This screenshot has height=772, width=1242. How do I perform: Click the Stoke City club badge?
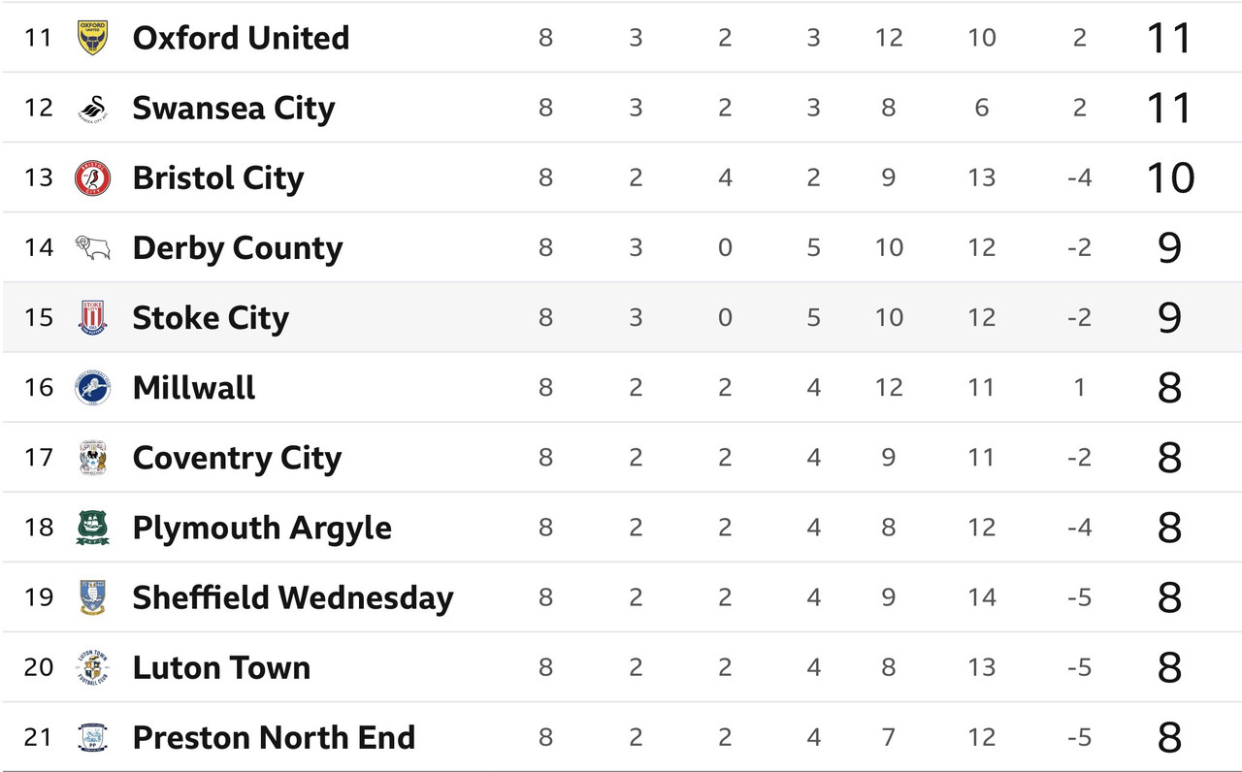(92, 318)
